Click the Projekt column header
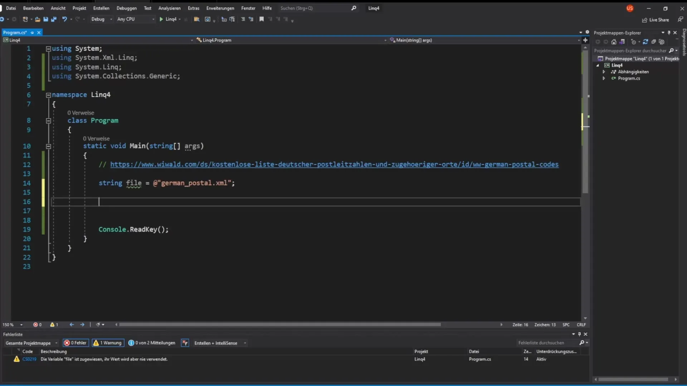Image resolution: width=687 pixels, height=386 pixels. [421, 352]
